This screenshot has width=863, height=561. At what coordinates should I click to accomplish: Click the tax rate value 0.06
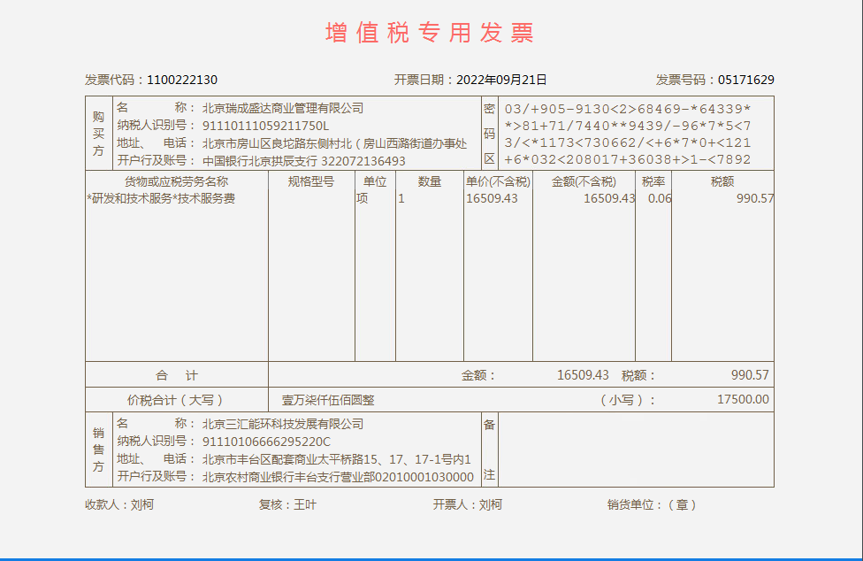[x=659, y=198]
